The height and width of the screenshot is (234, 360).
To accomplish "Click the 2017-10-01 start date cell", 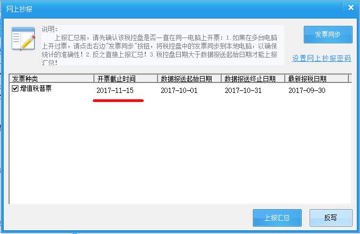I will 179,90.
